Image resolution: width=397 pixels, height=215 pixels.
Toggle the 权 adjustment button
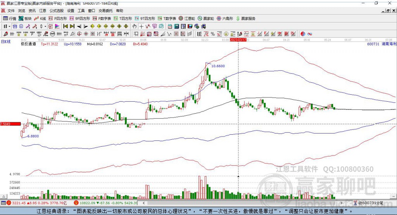click(50, 26)
